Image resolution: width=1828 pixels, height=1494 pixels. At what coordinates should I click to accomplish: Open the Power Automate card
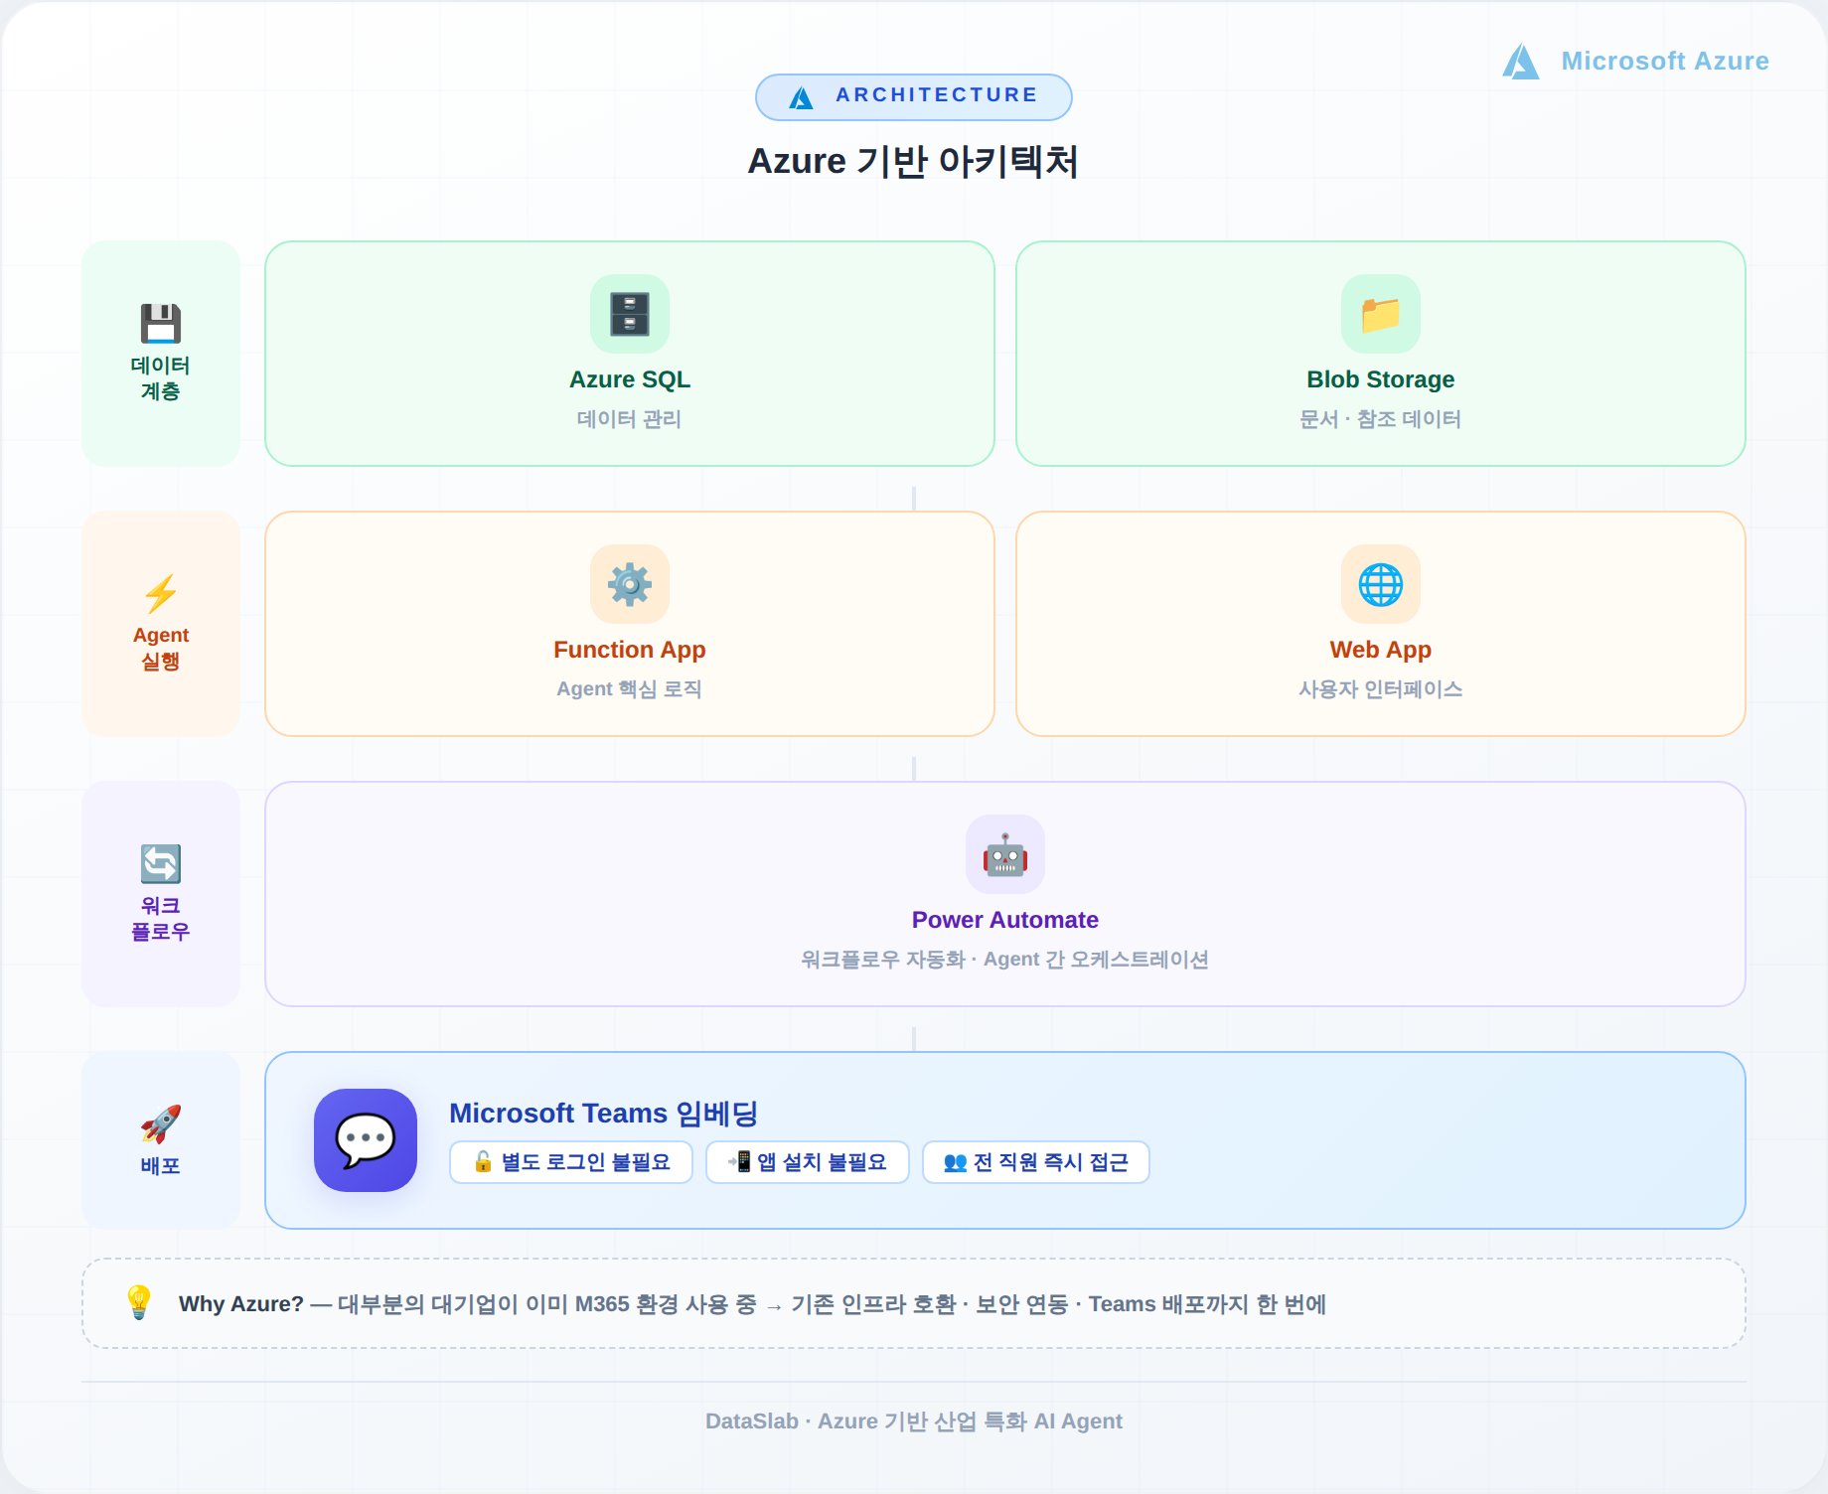click(x=1005, y=894)
